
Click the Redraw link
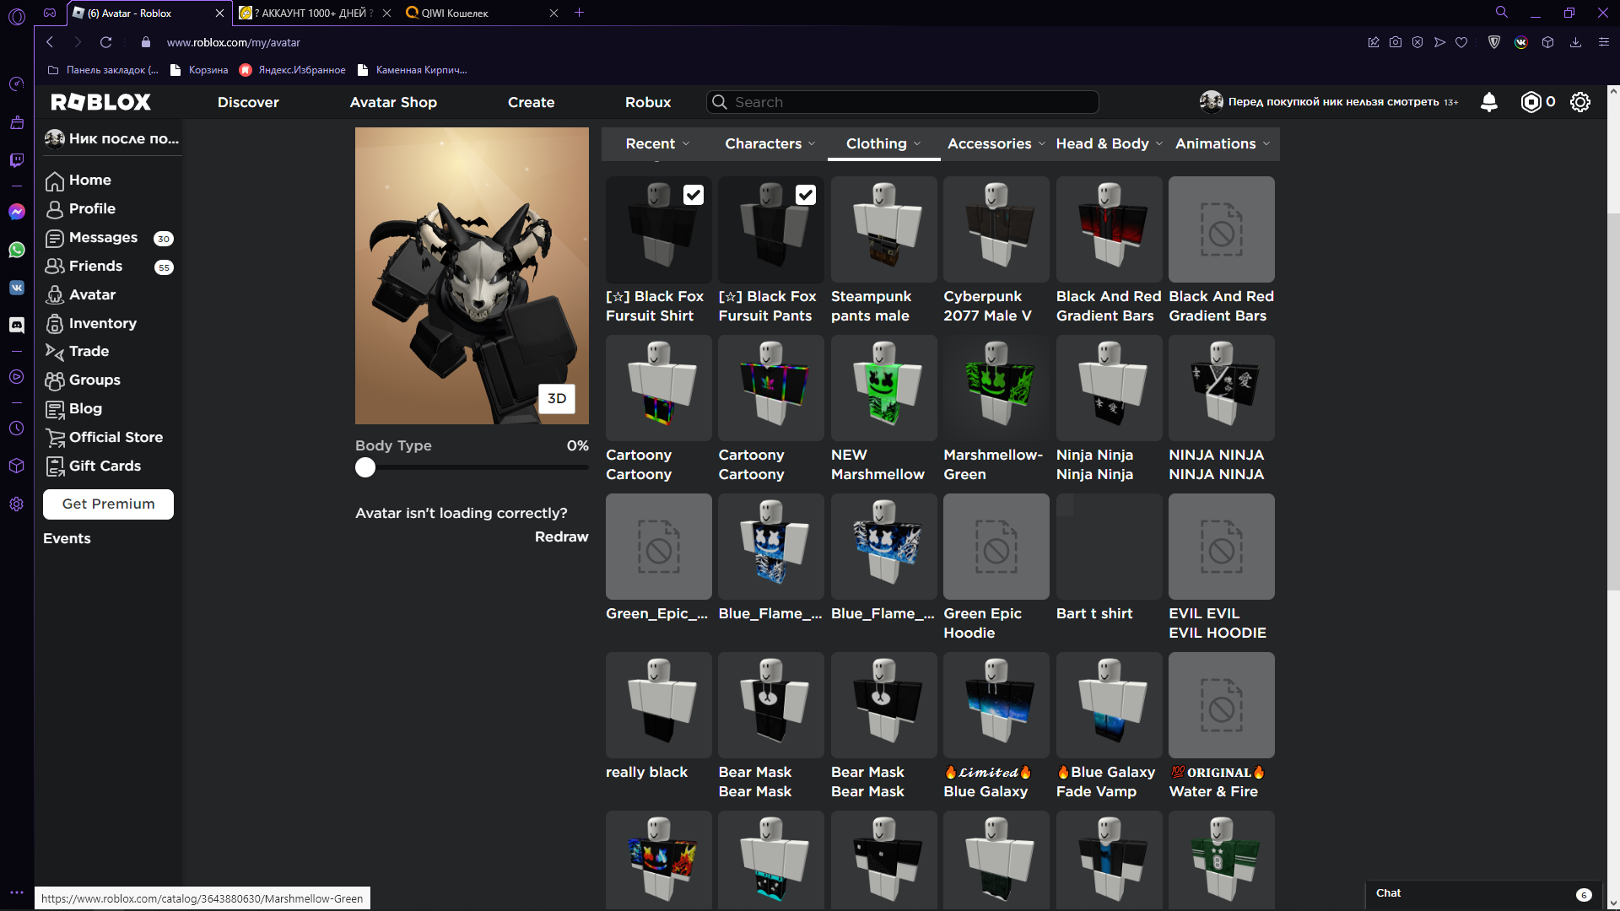coord(561,536)
